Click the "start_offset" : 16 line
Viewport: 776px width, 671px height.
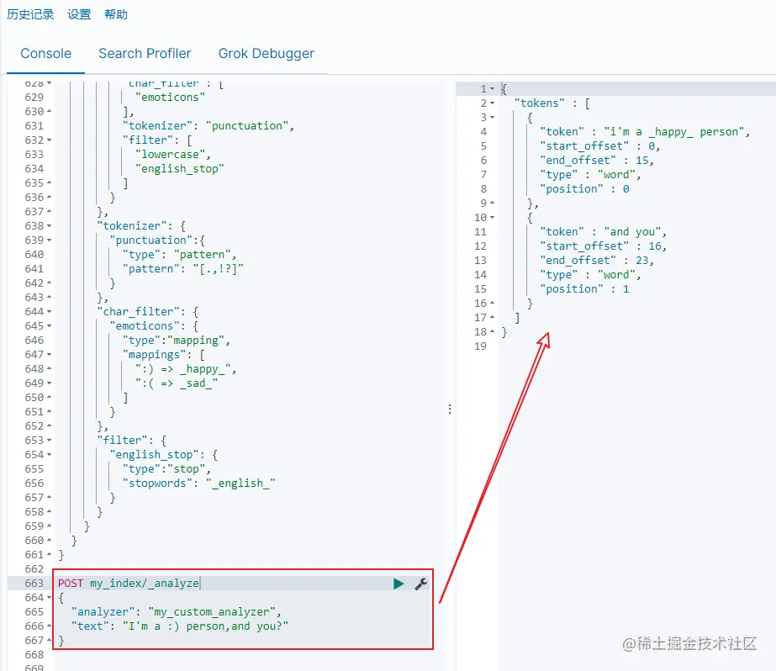click(604, 246)
